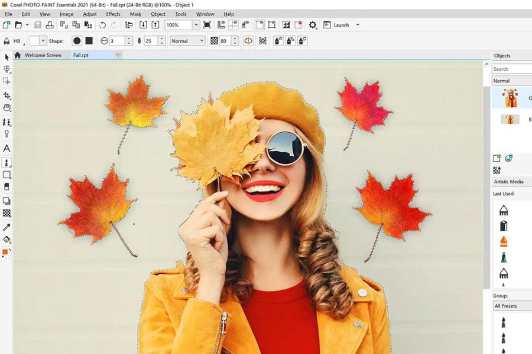Select the green marker in Last Used media
Screen dimensions: 532x354
(504, 257)
